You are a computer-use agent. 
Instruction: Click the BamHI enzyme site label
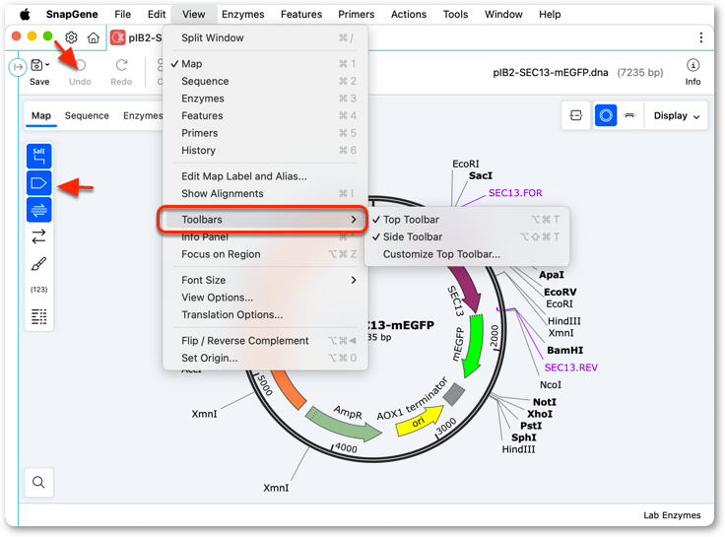(565, 350)
